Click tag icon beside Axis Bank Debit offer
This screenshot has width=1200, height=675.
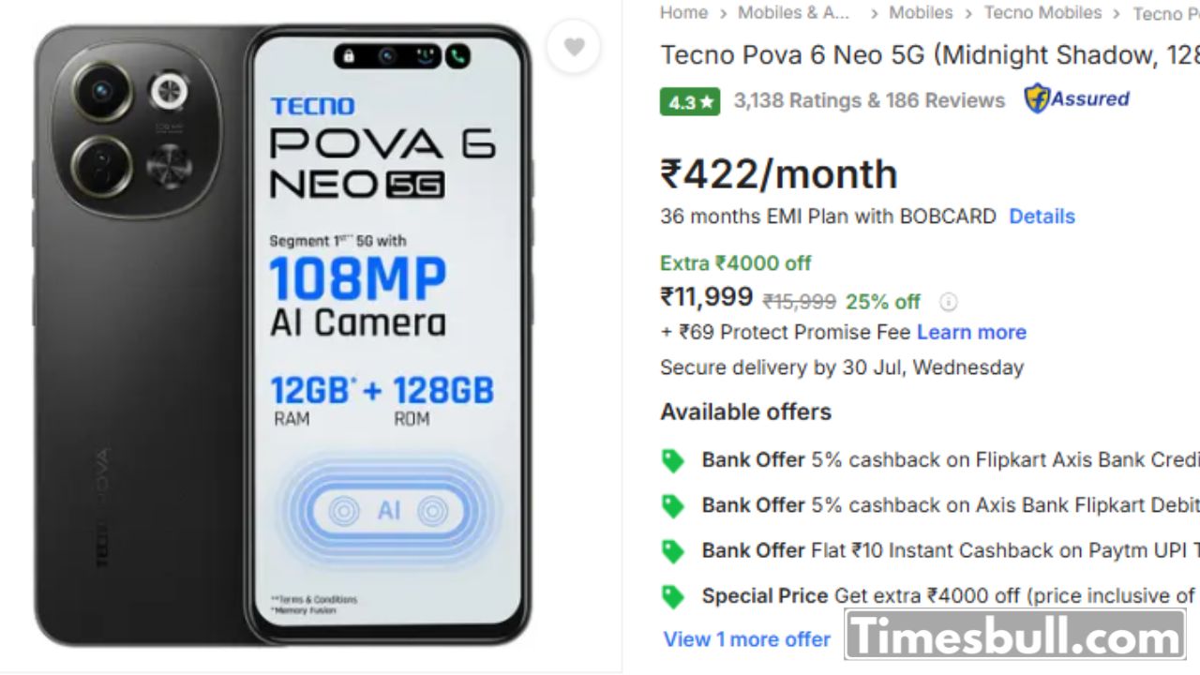673,506
